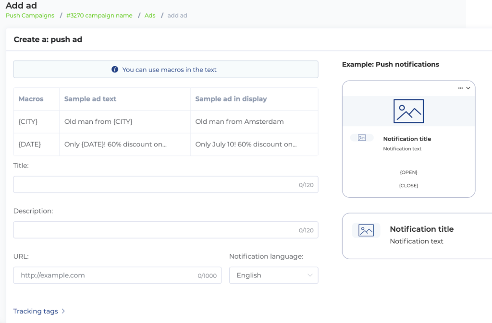492x323 pixels.
Task: Click 'Old man from {CITY}' sample text
Action: tap(98, 121)
